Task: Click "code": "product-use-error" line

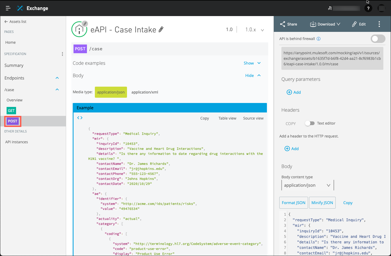Action: point(141,249)
